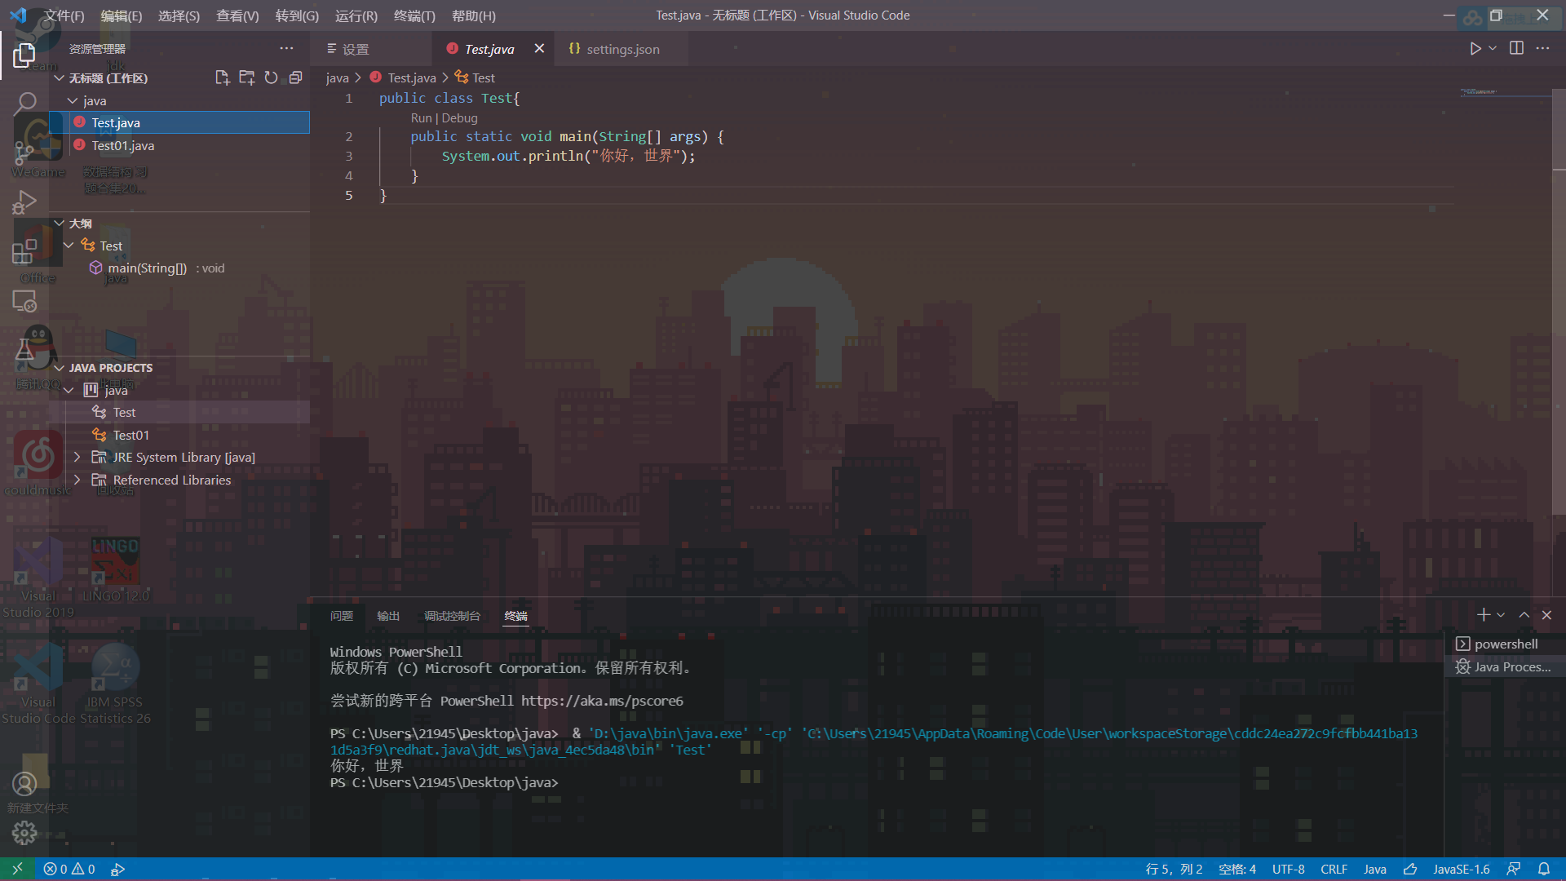Click the split editor icon
1566x881 pixels.
[x=1516, y=48]
